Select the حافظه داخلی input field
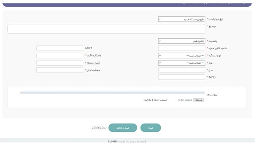Viewport: 255px width, 148px height. (x=60, y=70)
